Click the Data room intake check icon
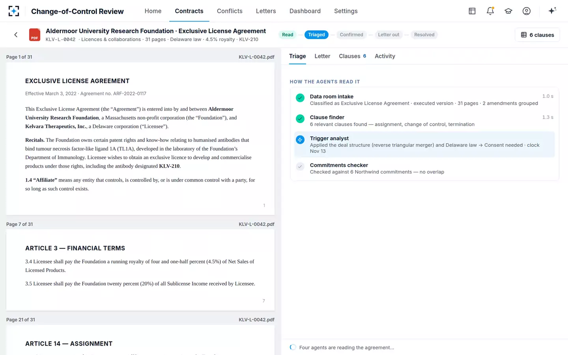Screen dimensions: 568x355 point(300,98)
